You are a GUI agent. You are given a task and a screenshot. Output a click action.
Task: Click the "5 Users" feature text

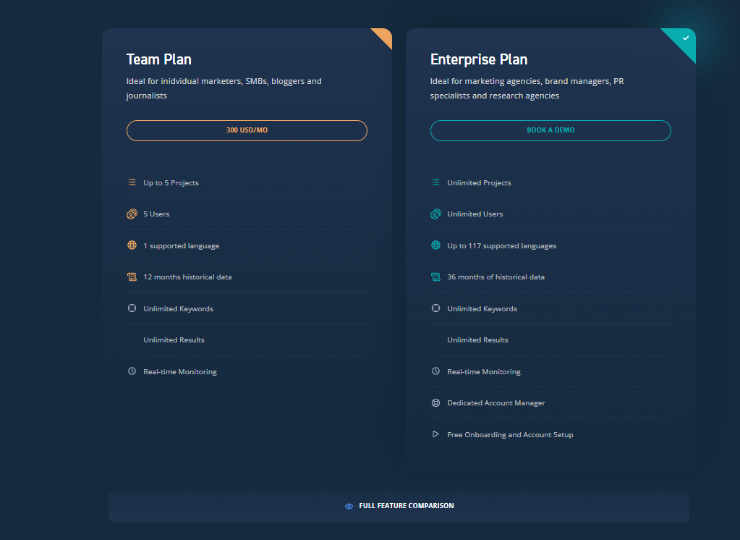[157, 214]
